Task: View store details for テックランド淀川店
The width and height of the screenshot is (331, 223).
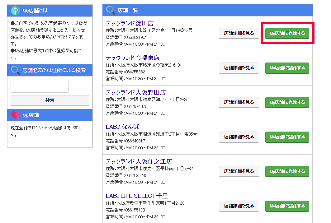Action: [x=239, y=33]
